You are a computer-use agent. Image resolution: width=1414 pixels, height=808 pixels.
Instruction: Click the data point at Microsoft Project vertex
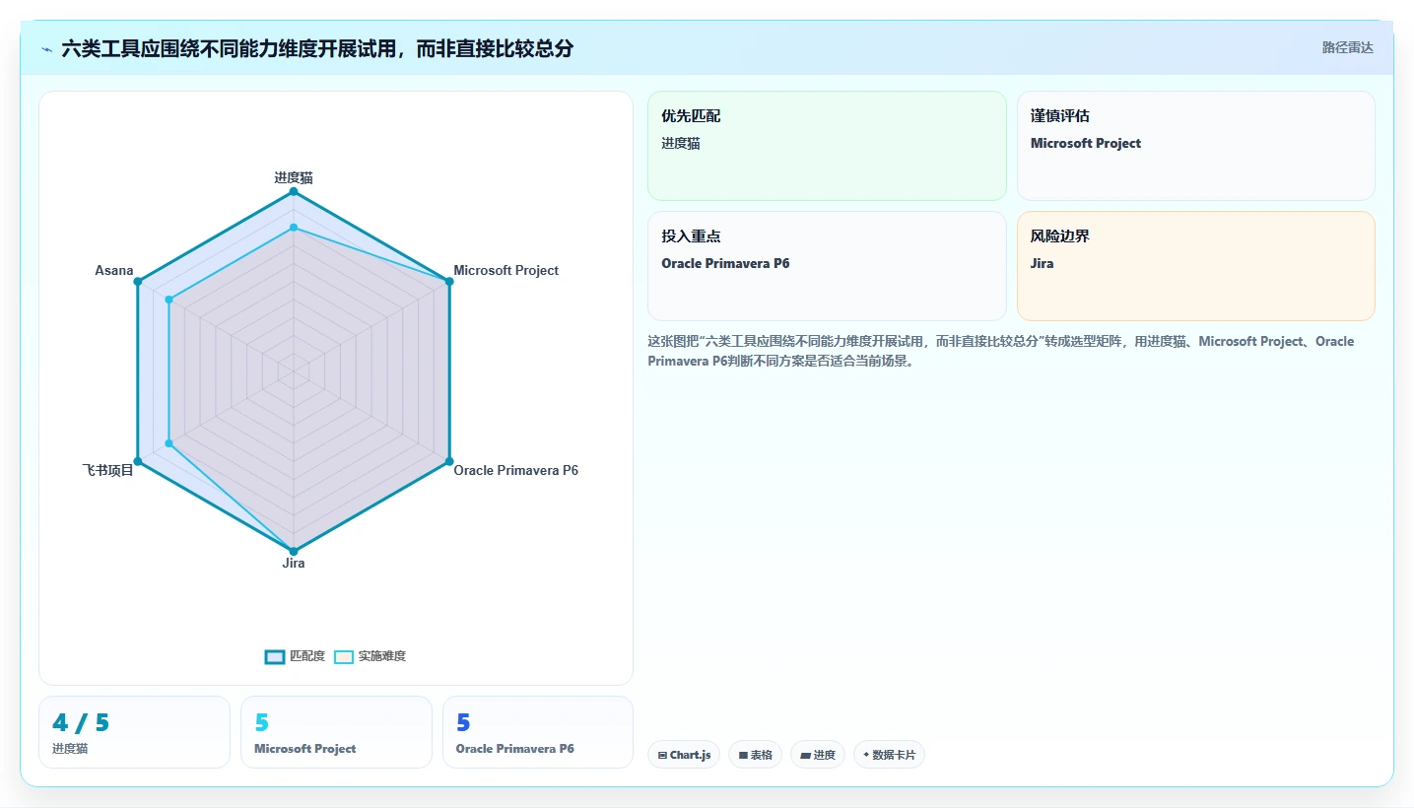point(449,282)
